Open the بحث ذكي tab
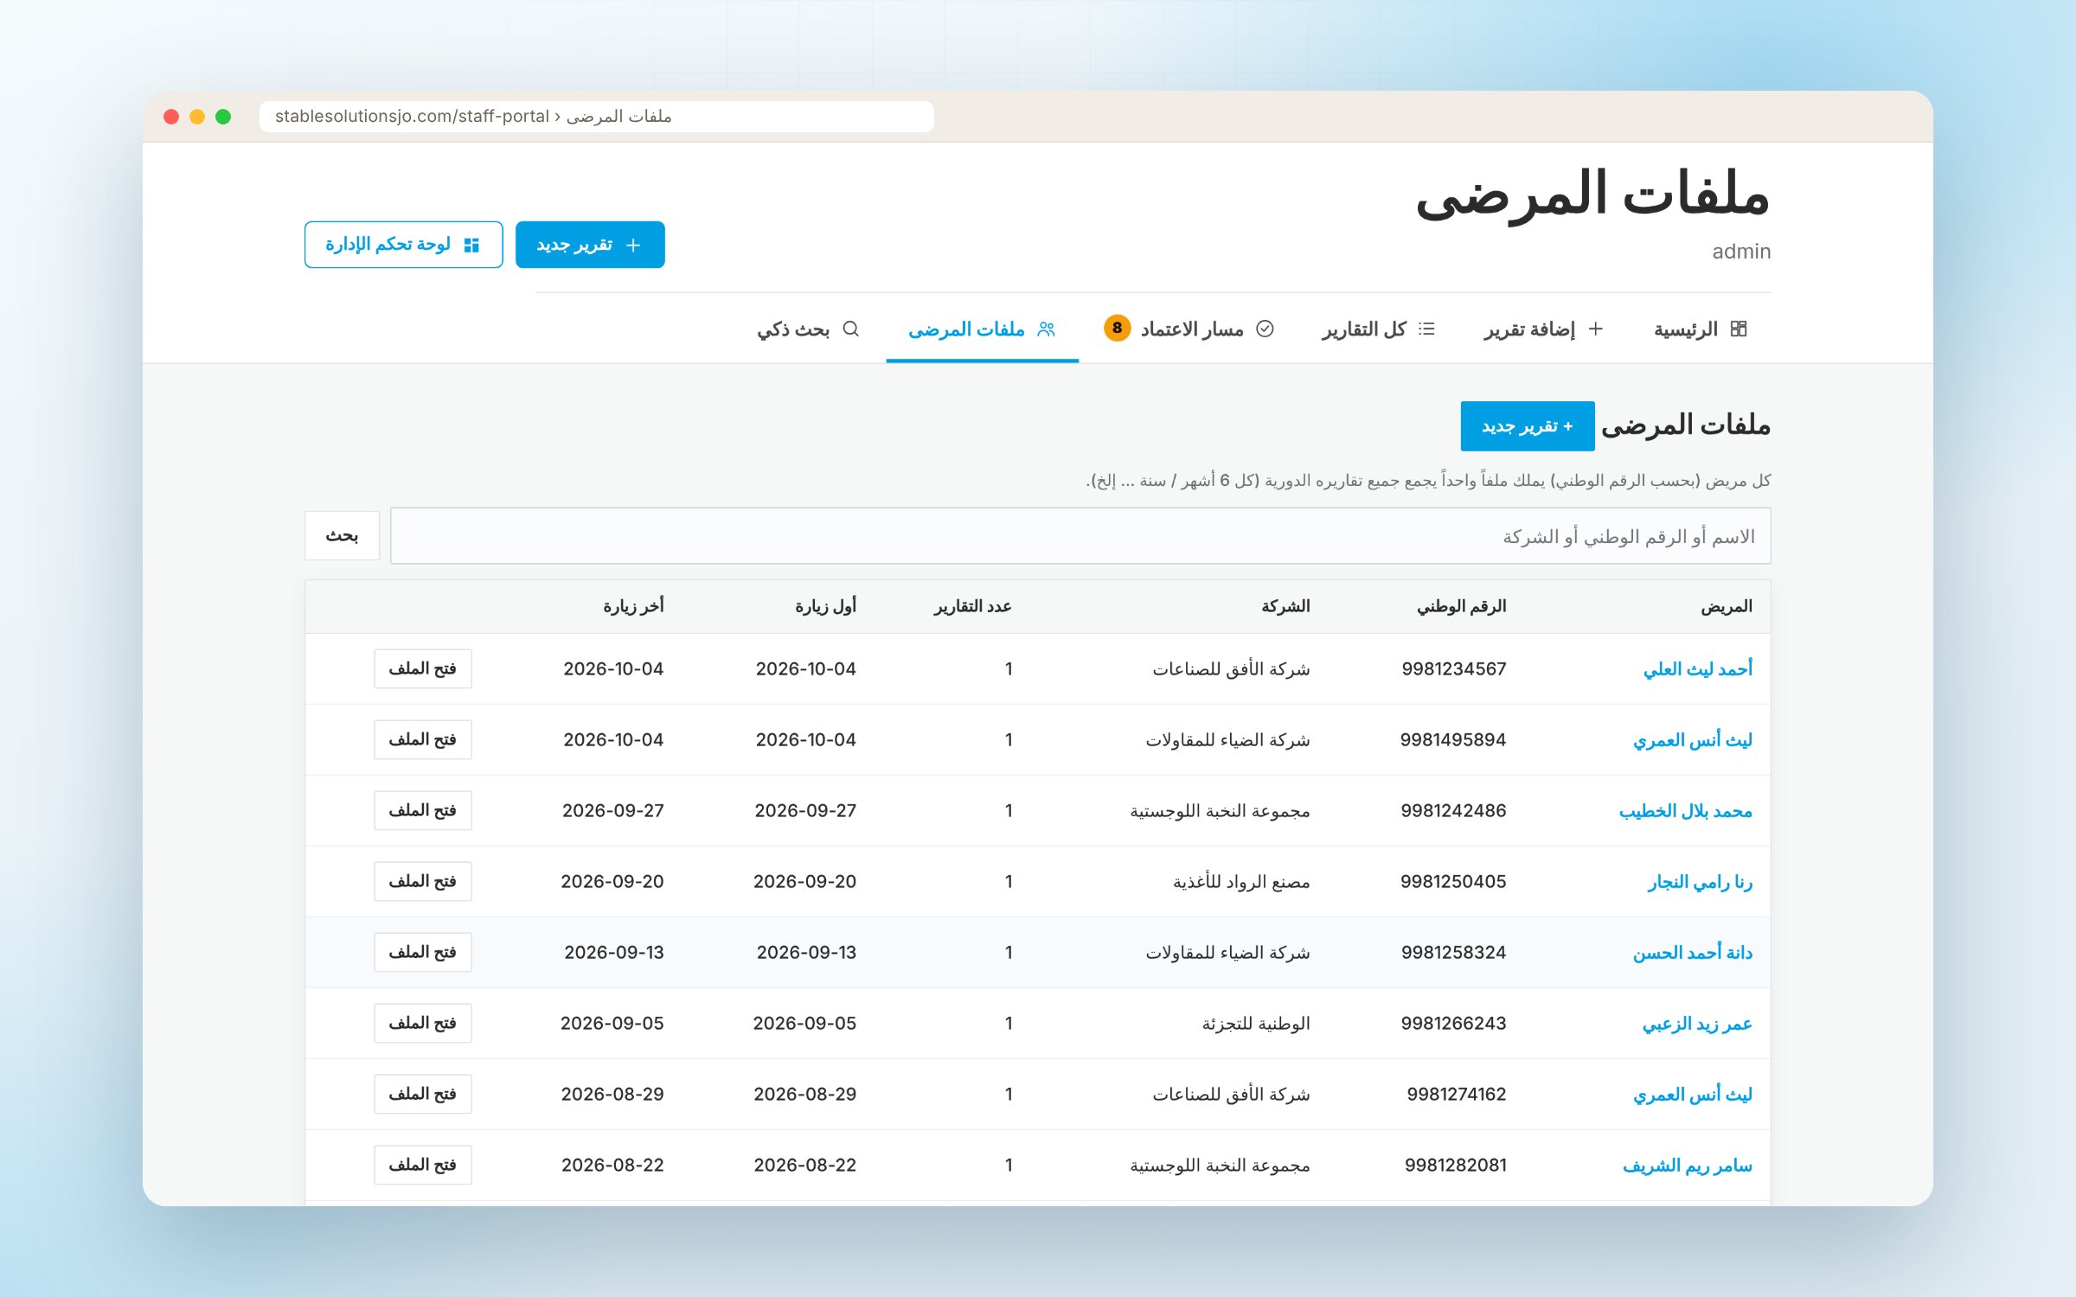2076x1297 pixels. [808, 329]
